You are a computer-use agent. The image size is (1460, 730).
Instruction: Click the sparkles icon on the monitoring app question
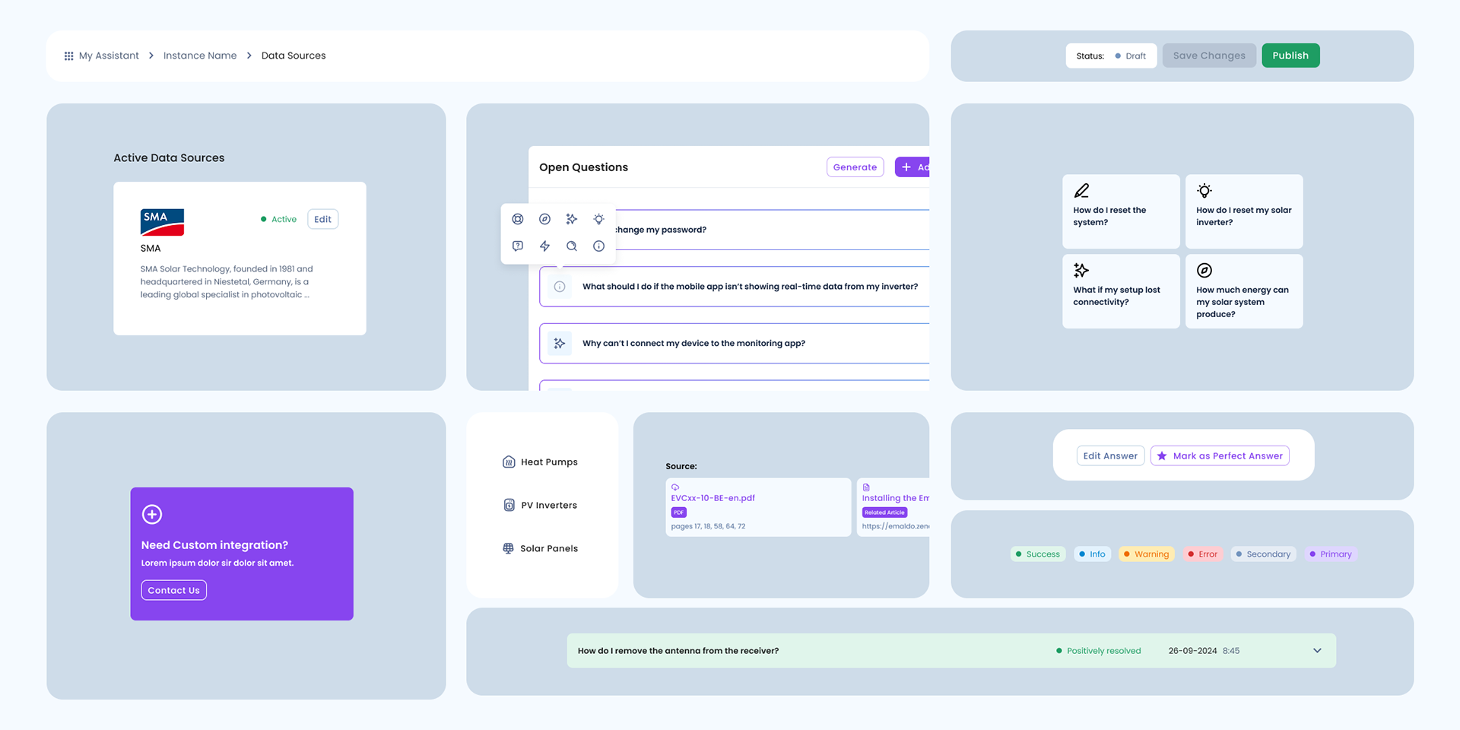click(560, 344)
